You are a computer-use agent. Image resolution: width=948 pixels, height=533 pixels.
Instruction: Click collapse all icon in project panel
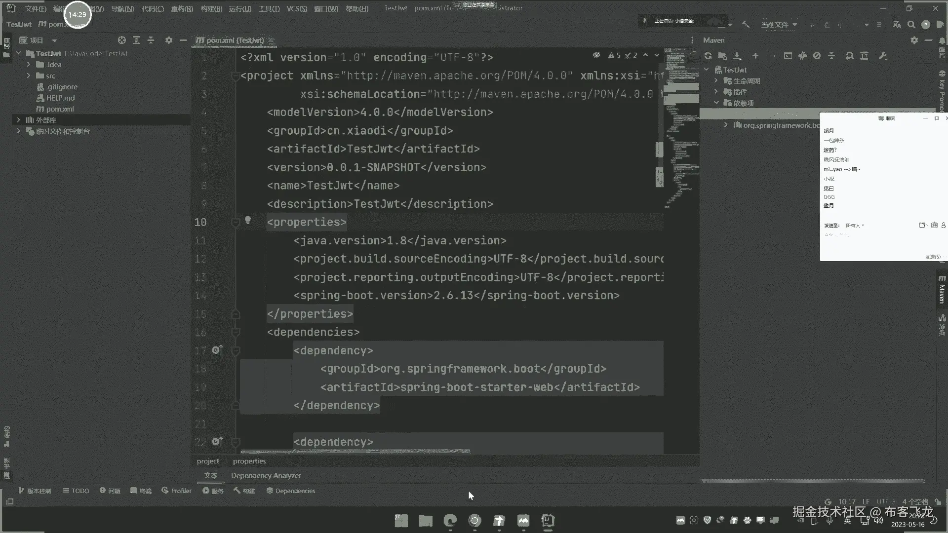click(151, 40)
